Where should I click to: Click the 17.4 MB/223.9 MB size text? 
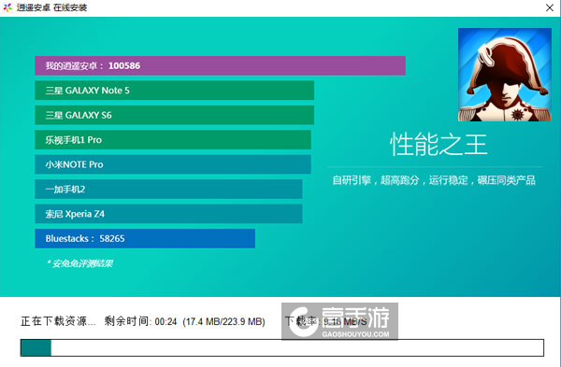[224, 321]
